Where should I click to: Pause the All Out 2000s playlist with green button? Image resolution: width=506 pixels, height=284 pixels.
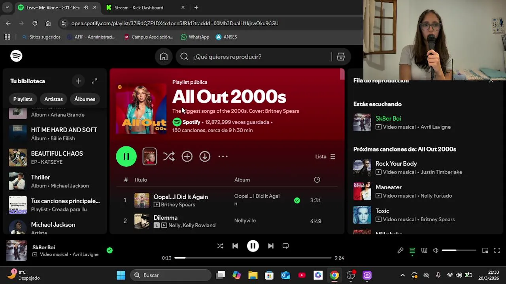click(x=126, y=157)
